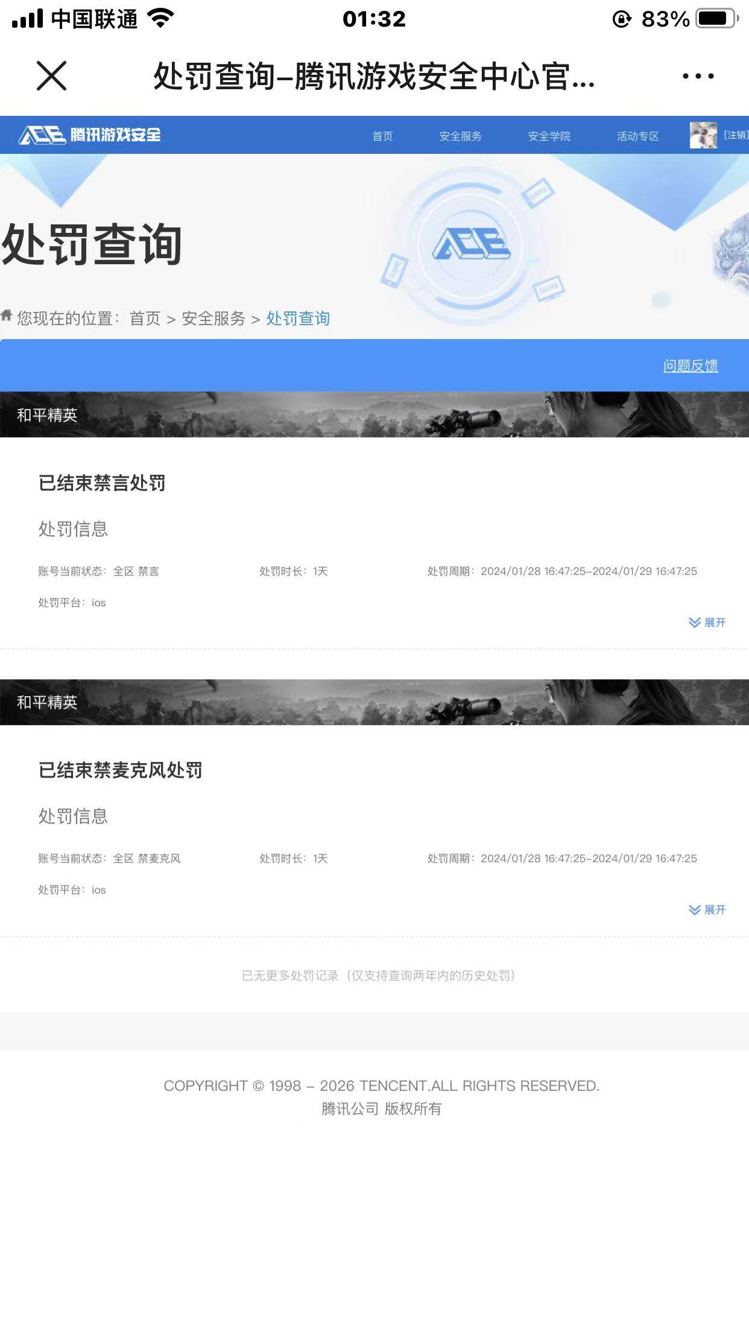
Task: Open the 活动专区 nav menu item
Action: coord(637,136)
